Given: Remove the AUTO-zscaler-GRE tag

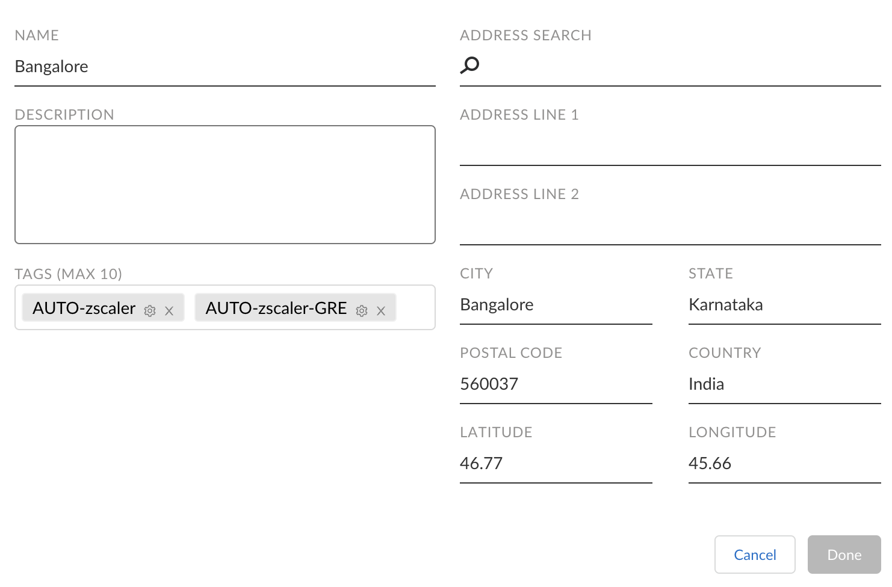Looking at the screenshot, I should coord(381,311).
